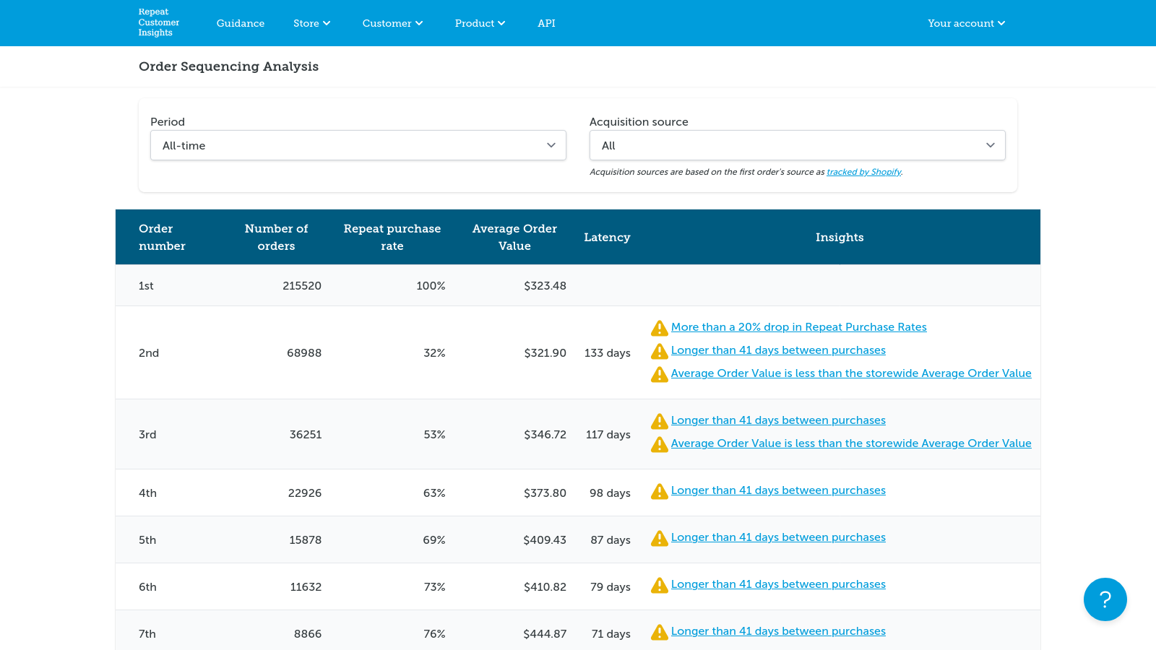1156x650 pixels.
Task: Open 2nd order Average Order Value less than storewide link
Action: tap(851, 373)
